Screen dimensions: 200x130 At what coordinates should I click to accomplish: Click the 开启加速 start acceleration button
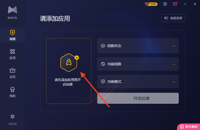pos(138,98)
